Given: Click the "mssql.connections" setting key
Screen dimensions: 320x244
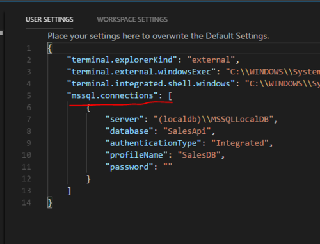Looking at the screenshot, I should (x=113, y=95).
